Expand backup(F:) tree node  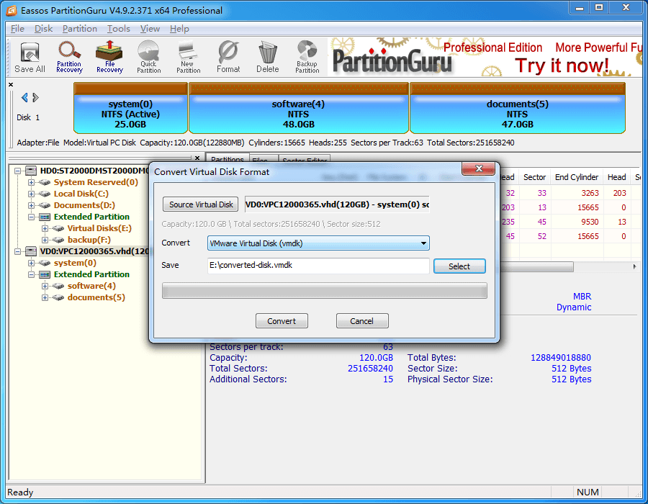45,240
